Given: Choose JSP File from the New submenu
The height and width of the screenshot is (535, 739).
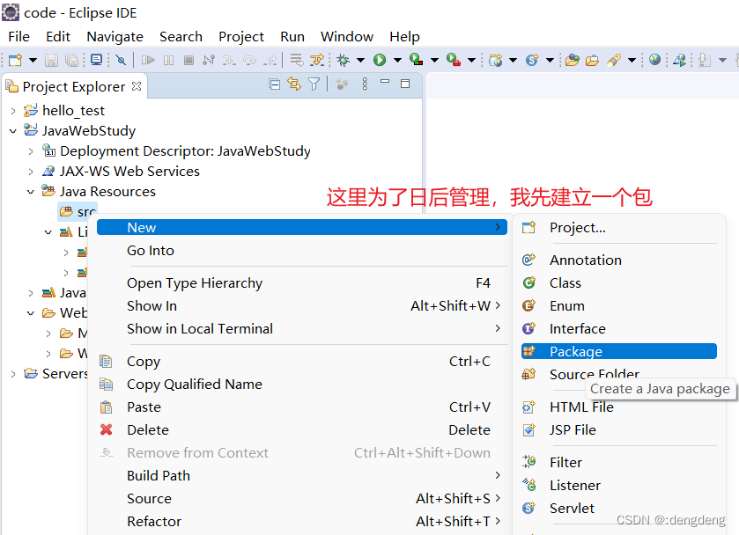Looking at the screenshot, I should click(619, 430).
